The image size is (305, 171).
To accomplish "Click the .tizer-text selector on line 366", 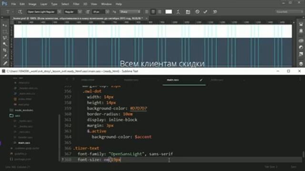I will (86, 148).
